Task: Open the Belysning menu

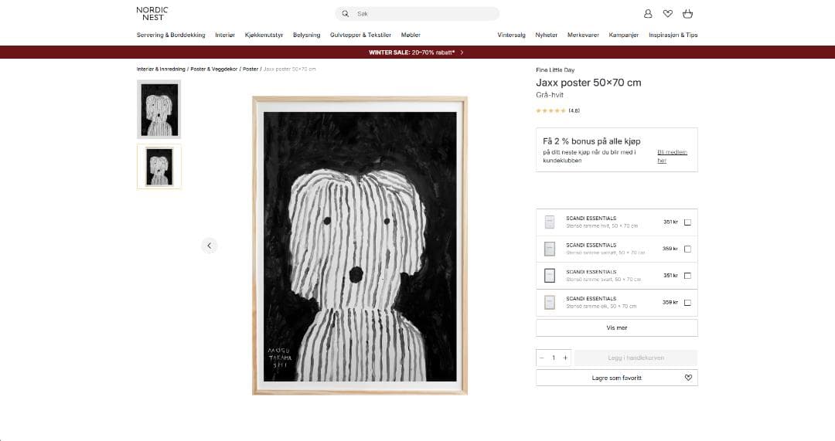Action: click(307, 35)
